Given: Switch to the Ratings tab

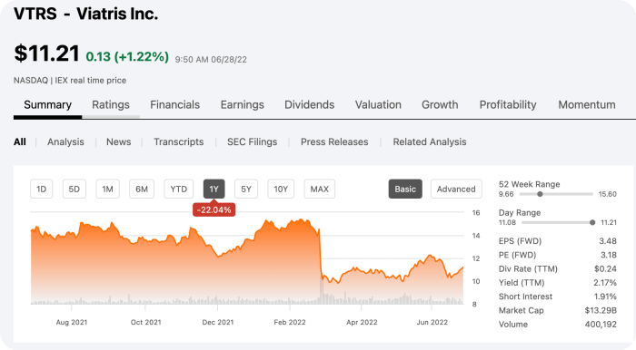Looking at the screenshot, I should point(111,105).
